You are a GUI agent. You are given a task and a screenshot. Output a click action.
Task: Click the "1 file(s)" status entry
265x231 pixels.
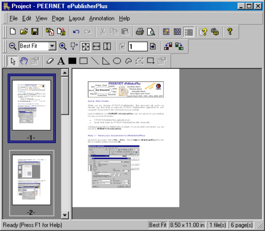[x=217, y=225]
